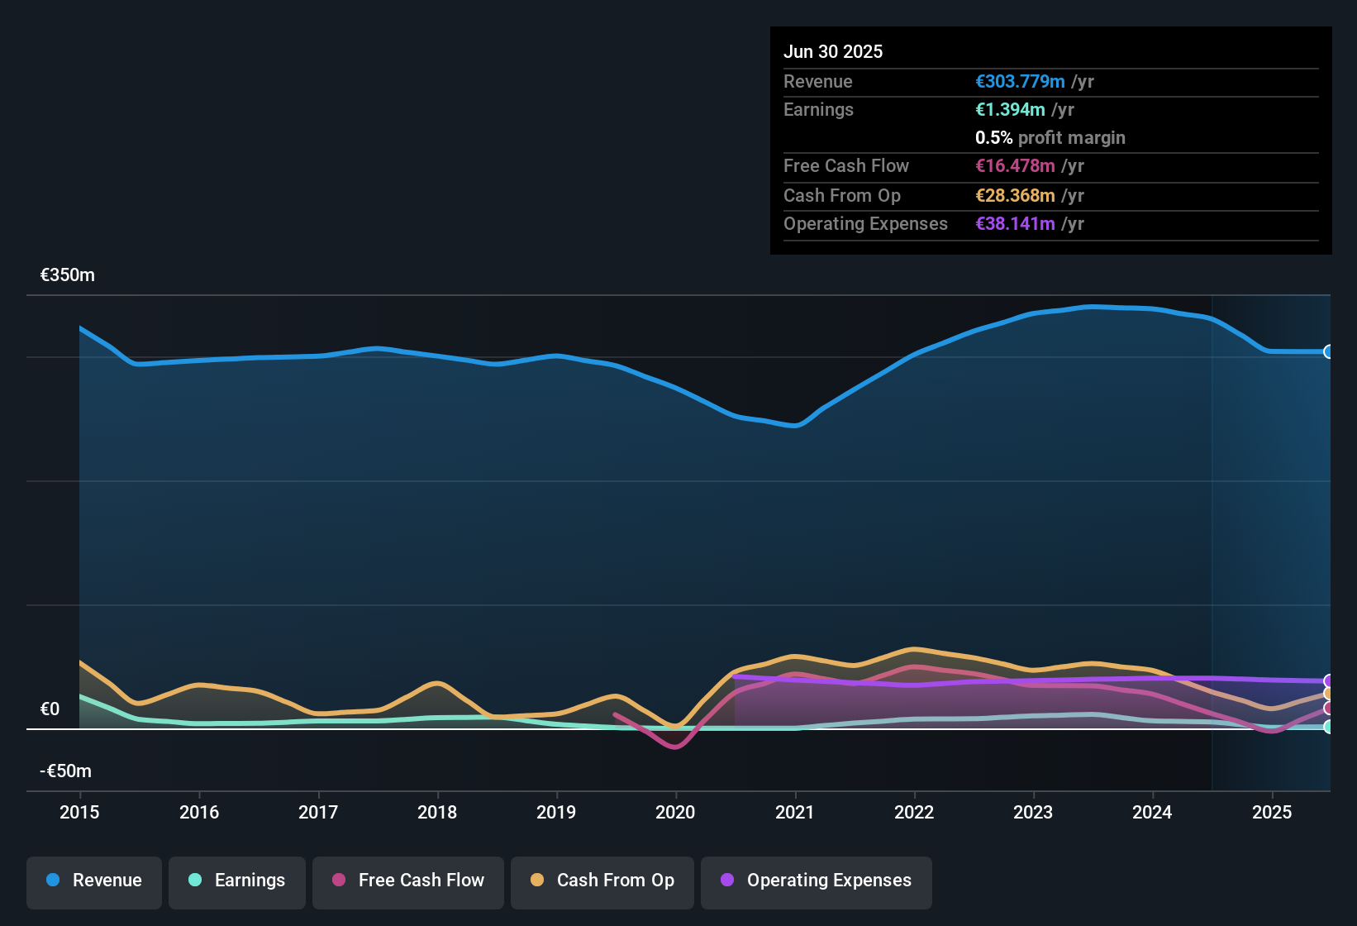1357x926 pixels.
Task: Click the Jun 30 2025 tooltip date header
Action: 833,52
